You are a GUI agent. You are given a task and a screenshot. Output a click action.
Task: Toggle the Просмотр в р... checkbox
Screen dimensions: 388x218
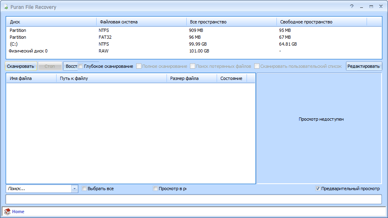155,189
